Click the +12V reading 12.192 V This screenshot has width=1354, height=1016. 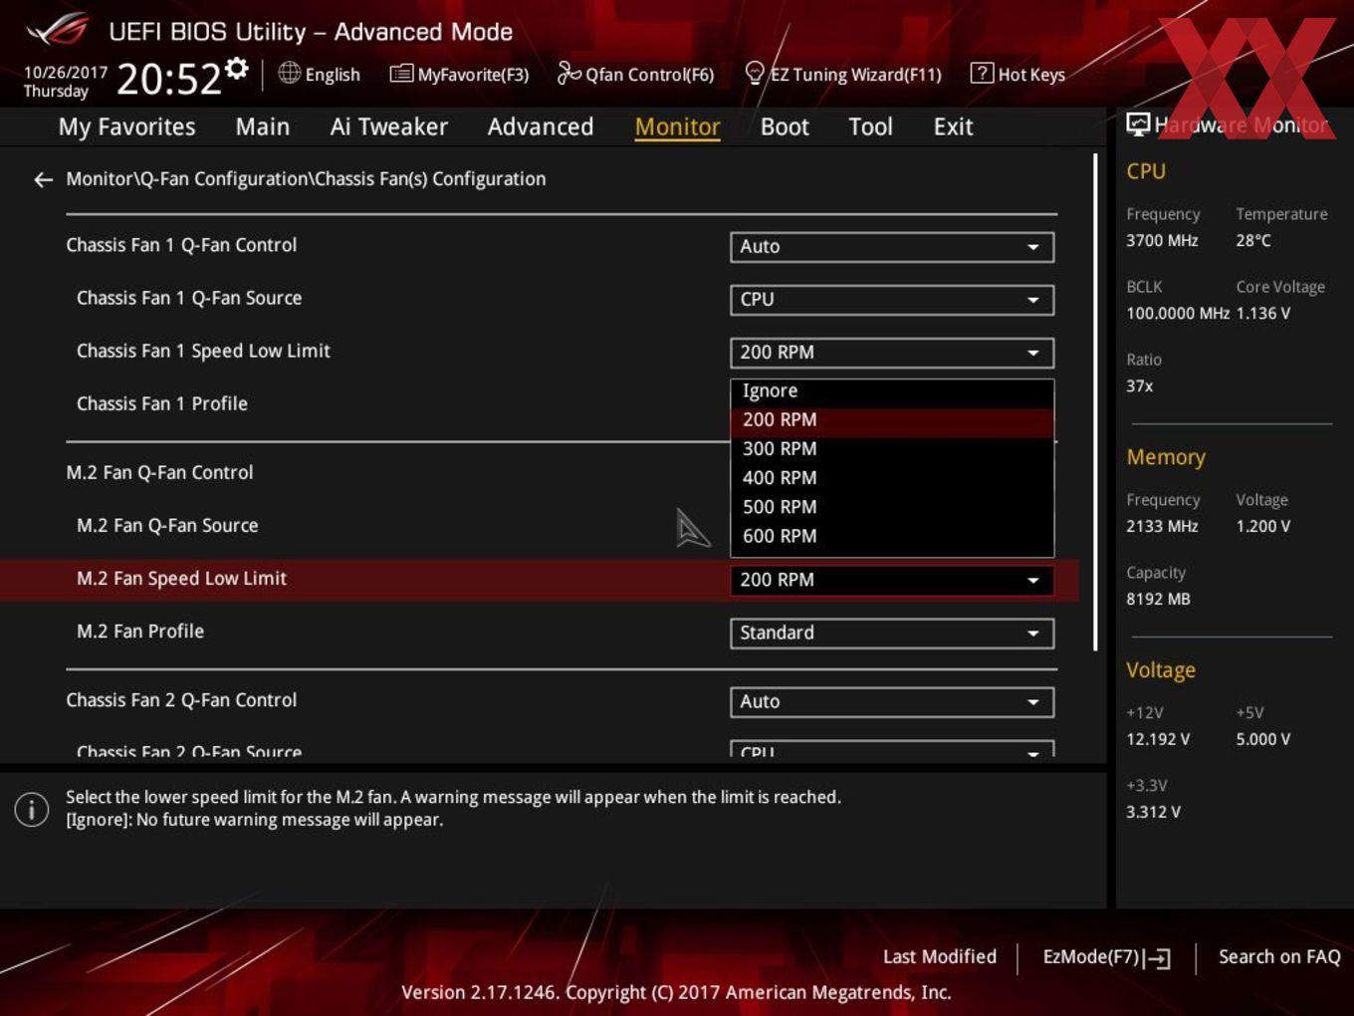tap(1158, 740)
